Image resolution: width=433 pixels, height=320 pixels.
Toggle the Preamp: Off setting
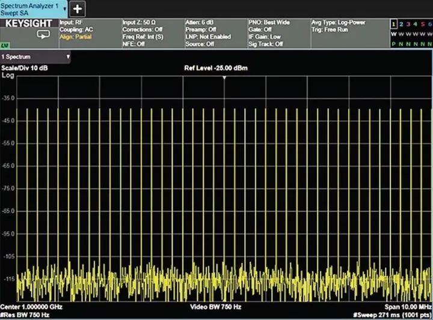point(201,29)
